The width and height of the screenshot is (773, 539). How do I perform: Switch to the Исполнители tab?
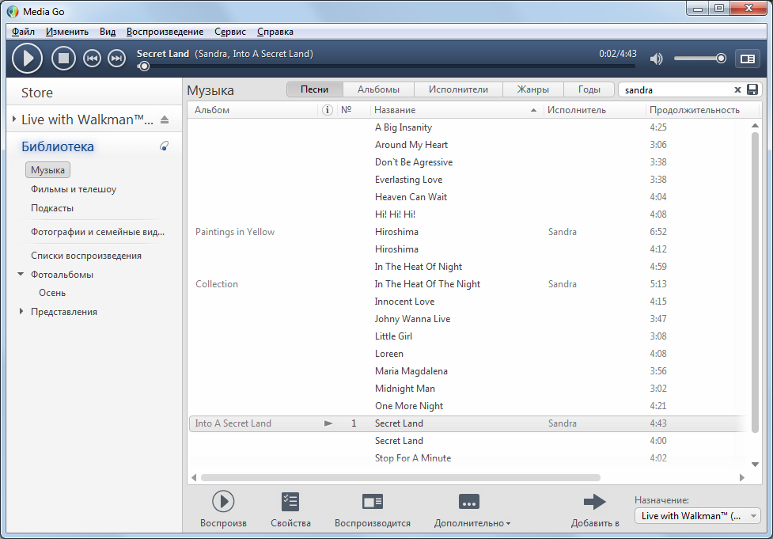pyautogui.click(x=458, y=89)
